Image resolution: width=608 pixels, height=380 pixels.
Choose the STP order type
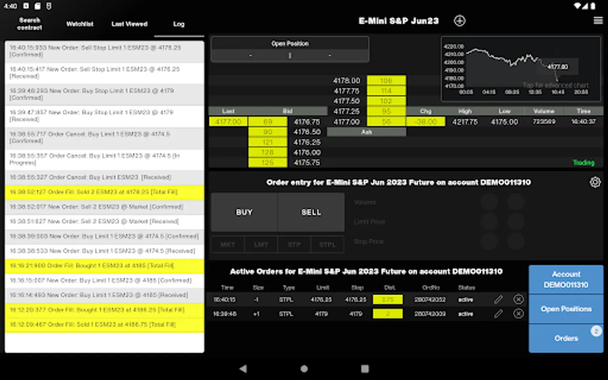pyautogui.click(x=294, y=244)
